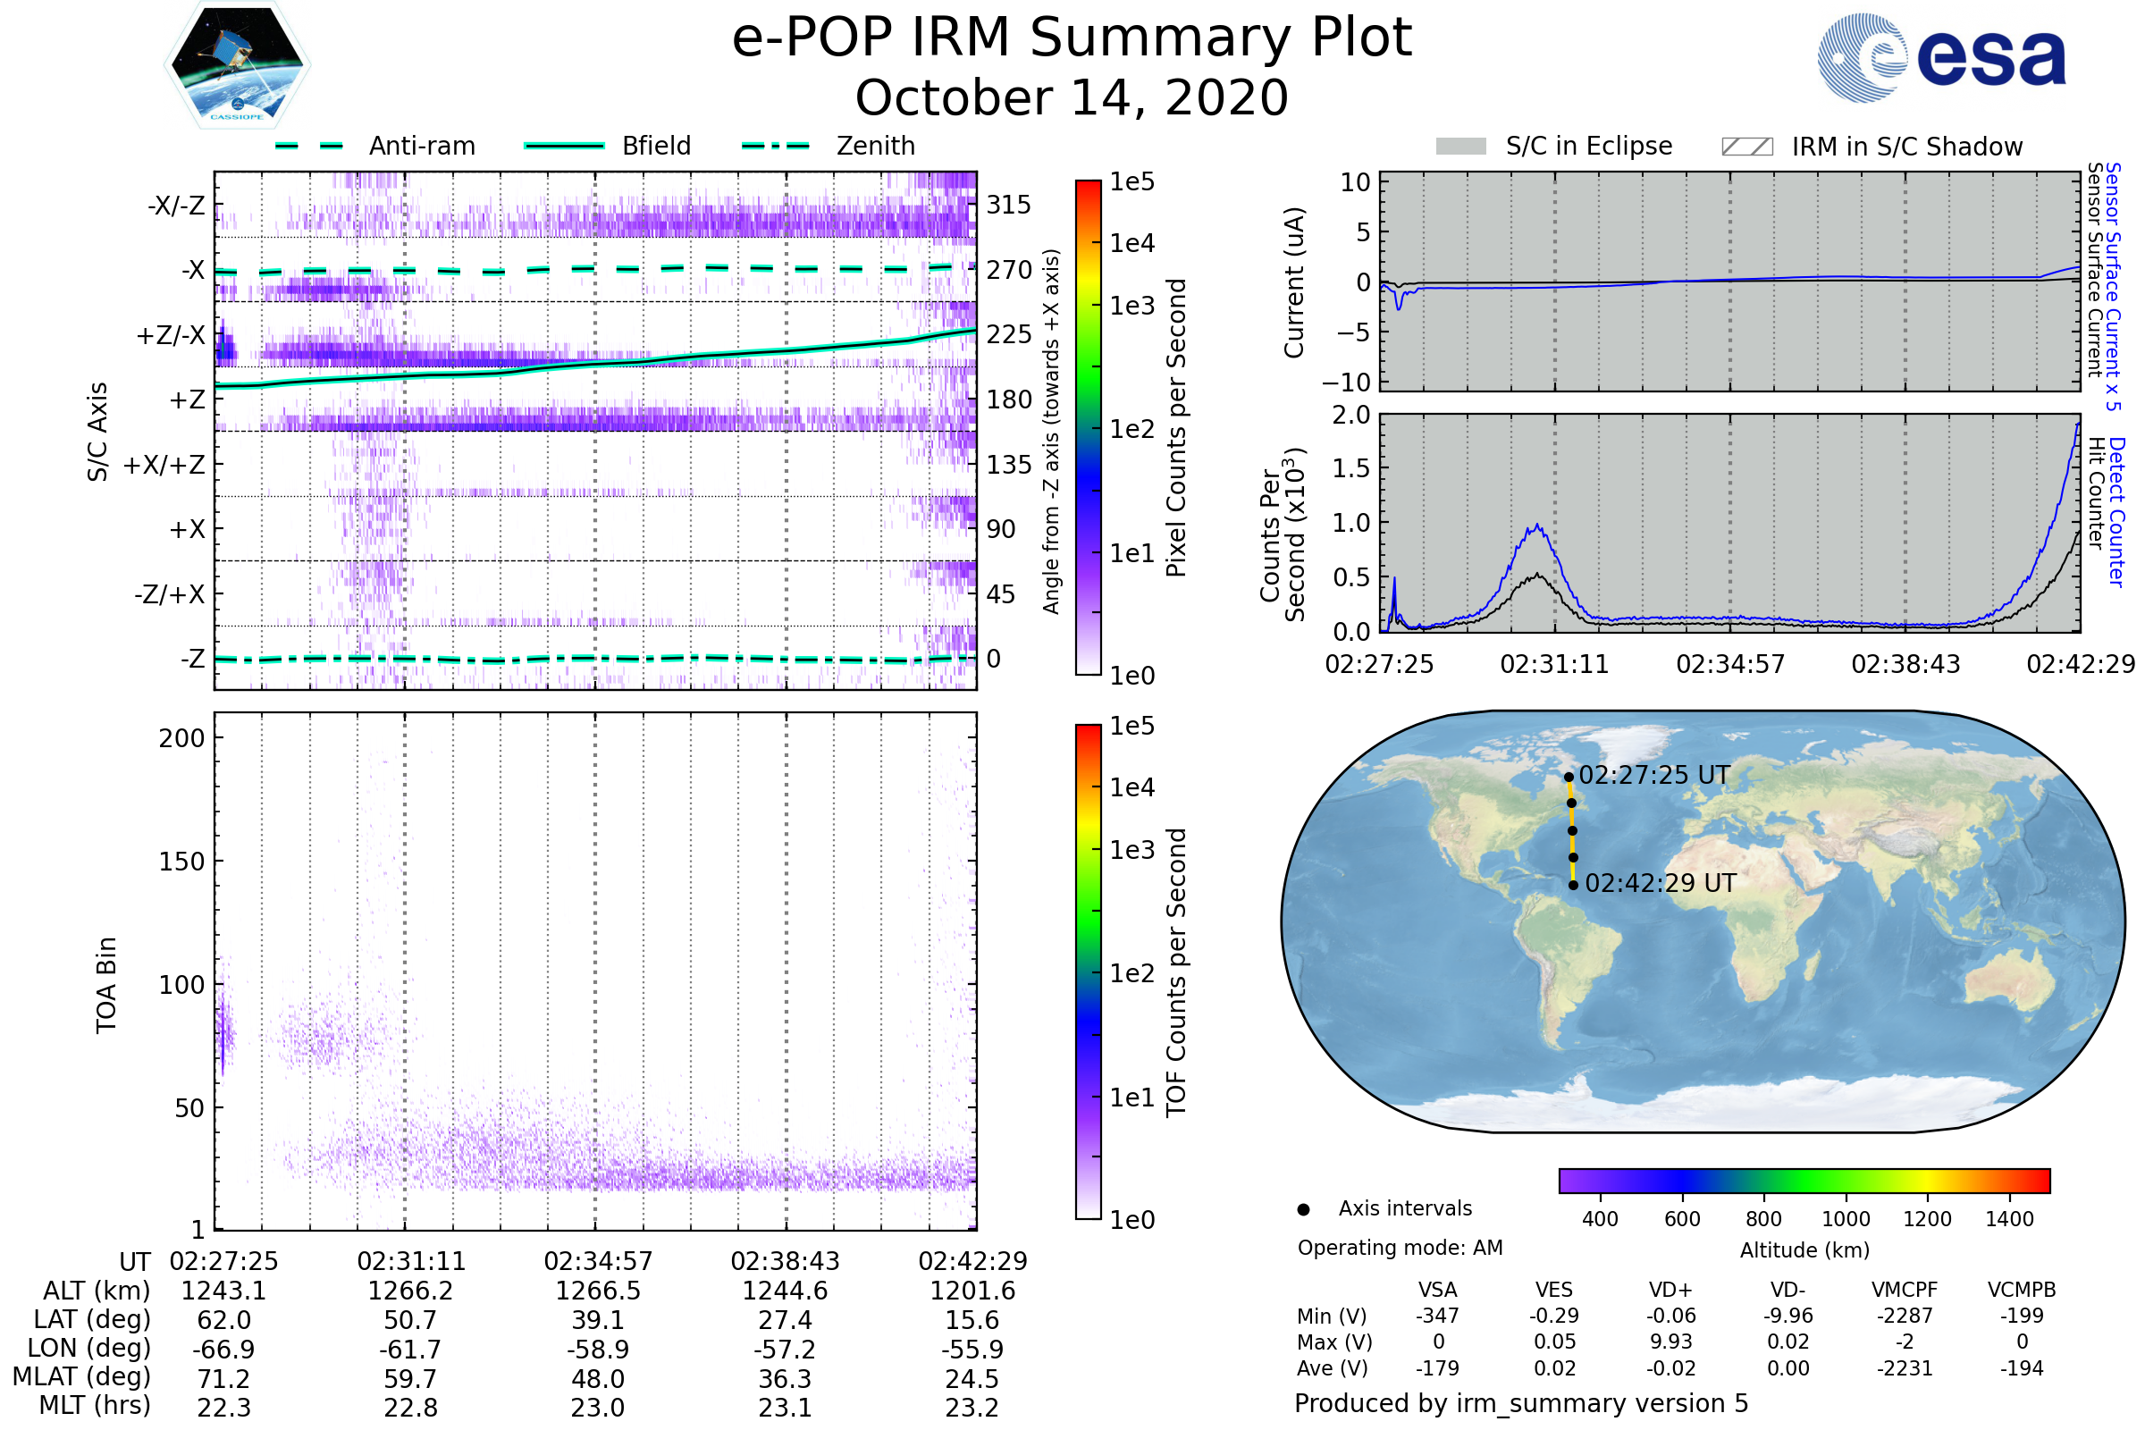
Task: Click the S/C in Eclipse gray swatch
Action: (x=1460, y=147)
